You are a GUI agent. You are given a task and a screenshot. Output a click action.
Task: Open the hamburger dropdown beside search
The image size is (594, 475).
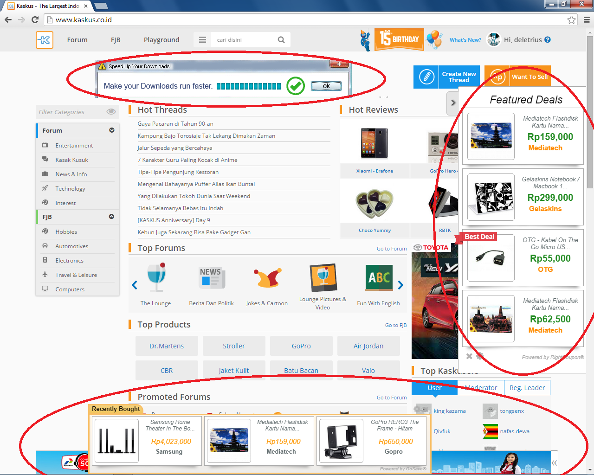(x=202, y=40)
